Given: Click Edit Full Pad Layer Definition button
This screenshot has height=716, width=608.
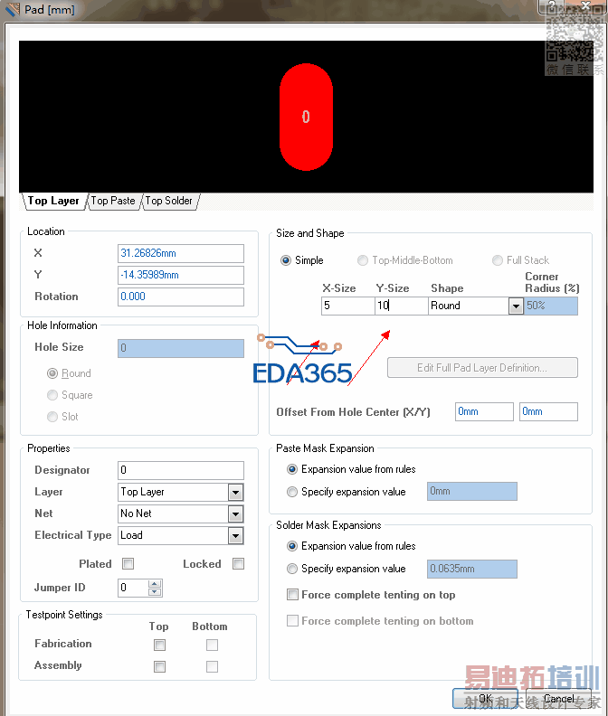Looking at the screenshot, I should (x=482, y=368).
